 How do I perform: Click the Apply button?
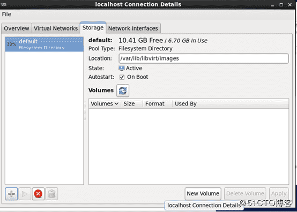click(279, 193)
